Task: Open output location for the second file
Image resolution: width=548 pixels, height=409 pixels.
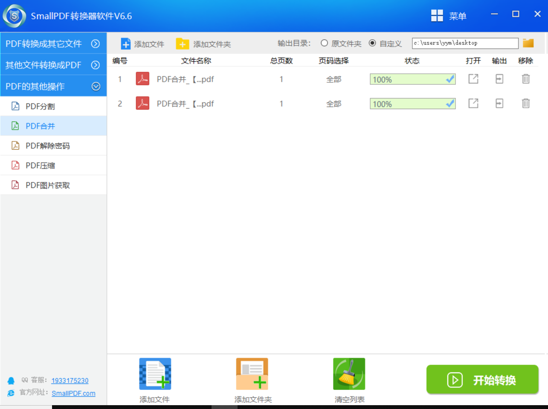Action: coord(499,104)
